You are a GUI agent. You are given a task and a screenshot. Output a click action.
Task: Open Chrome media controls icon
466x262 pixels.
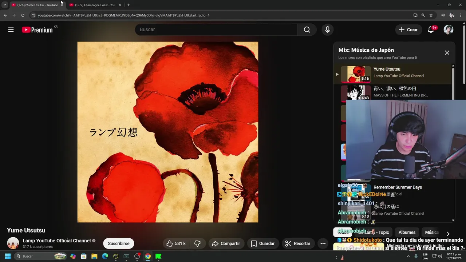coord(443,15)
